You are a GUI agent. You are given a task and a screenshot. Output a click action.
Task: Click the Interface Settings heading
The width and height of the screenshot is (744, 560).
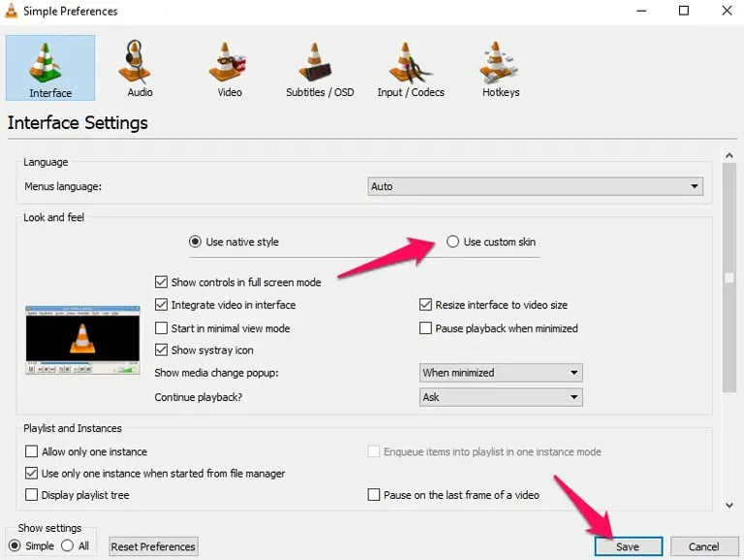click(x=77, y=123)
